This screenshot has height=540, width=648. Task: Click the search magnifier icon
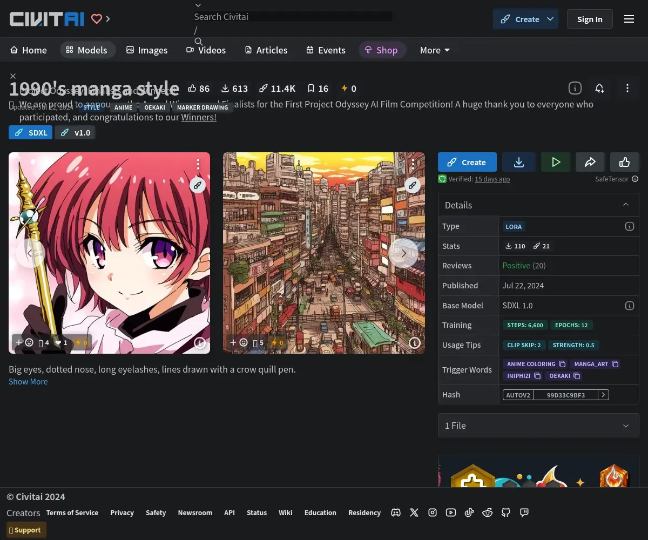click(198, 42)
